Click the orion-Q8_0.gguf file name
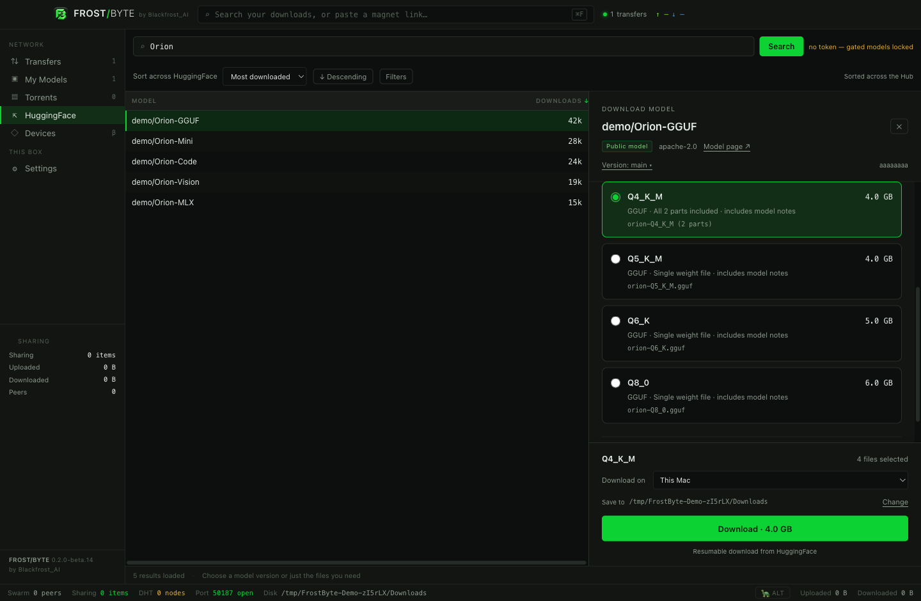This screenshot has height=601, width=921. click(656, 410)
